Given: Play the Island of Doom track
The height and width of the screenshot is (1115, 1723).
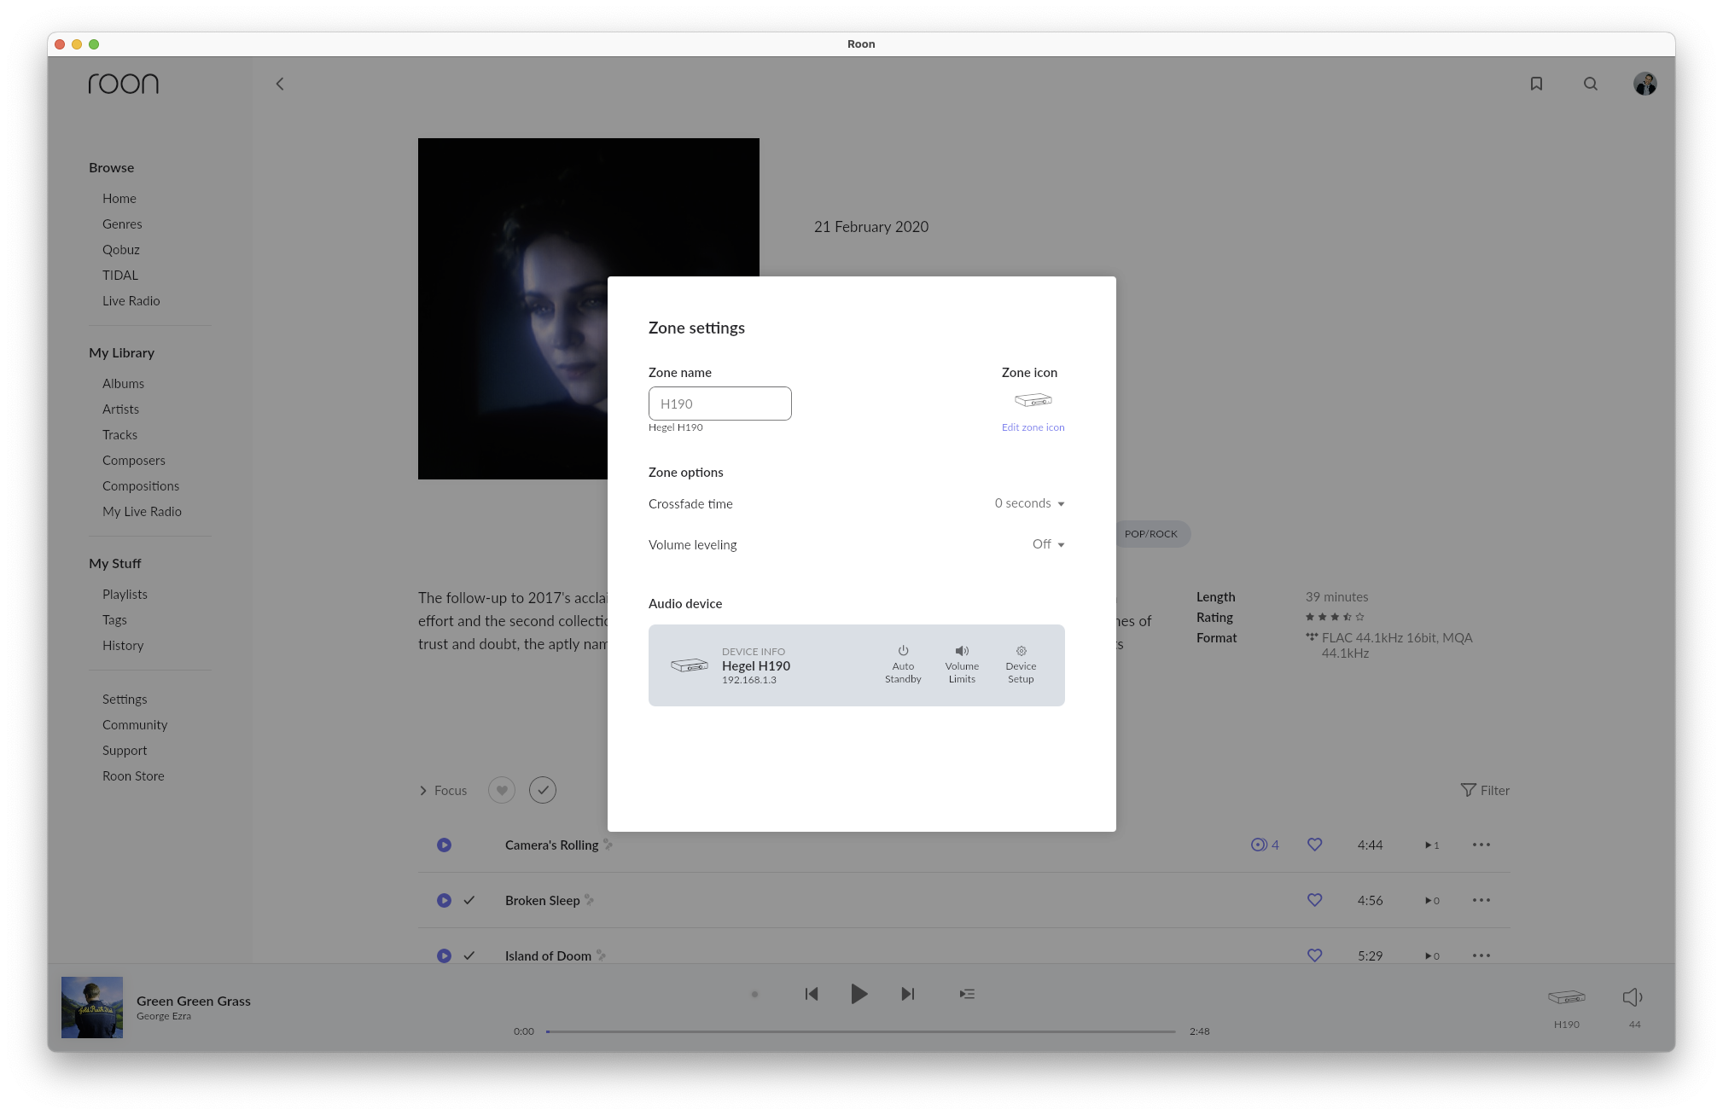Looking at the screenshot, I should pos(444,955).
